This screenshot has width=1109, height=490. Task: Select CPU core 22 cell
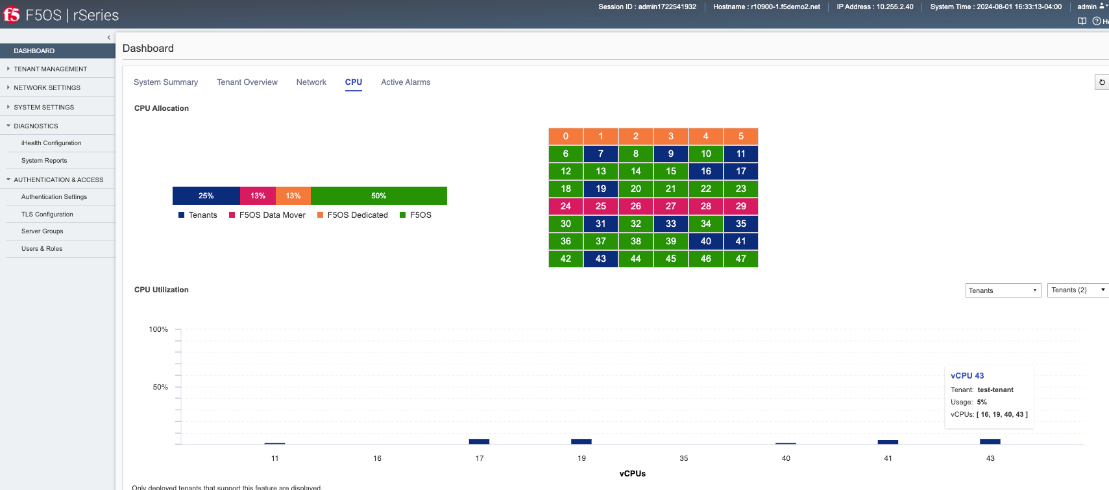(x=706, y=189)
